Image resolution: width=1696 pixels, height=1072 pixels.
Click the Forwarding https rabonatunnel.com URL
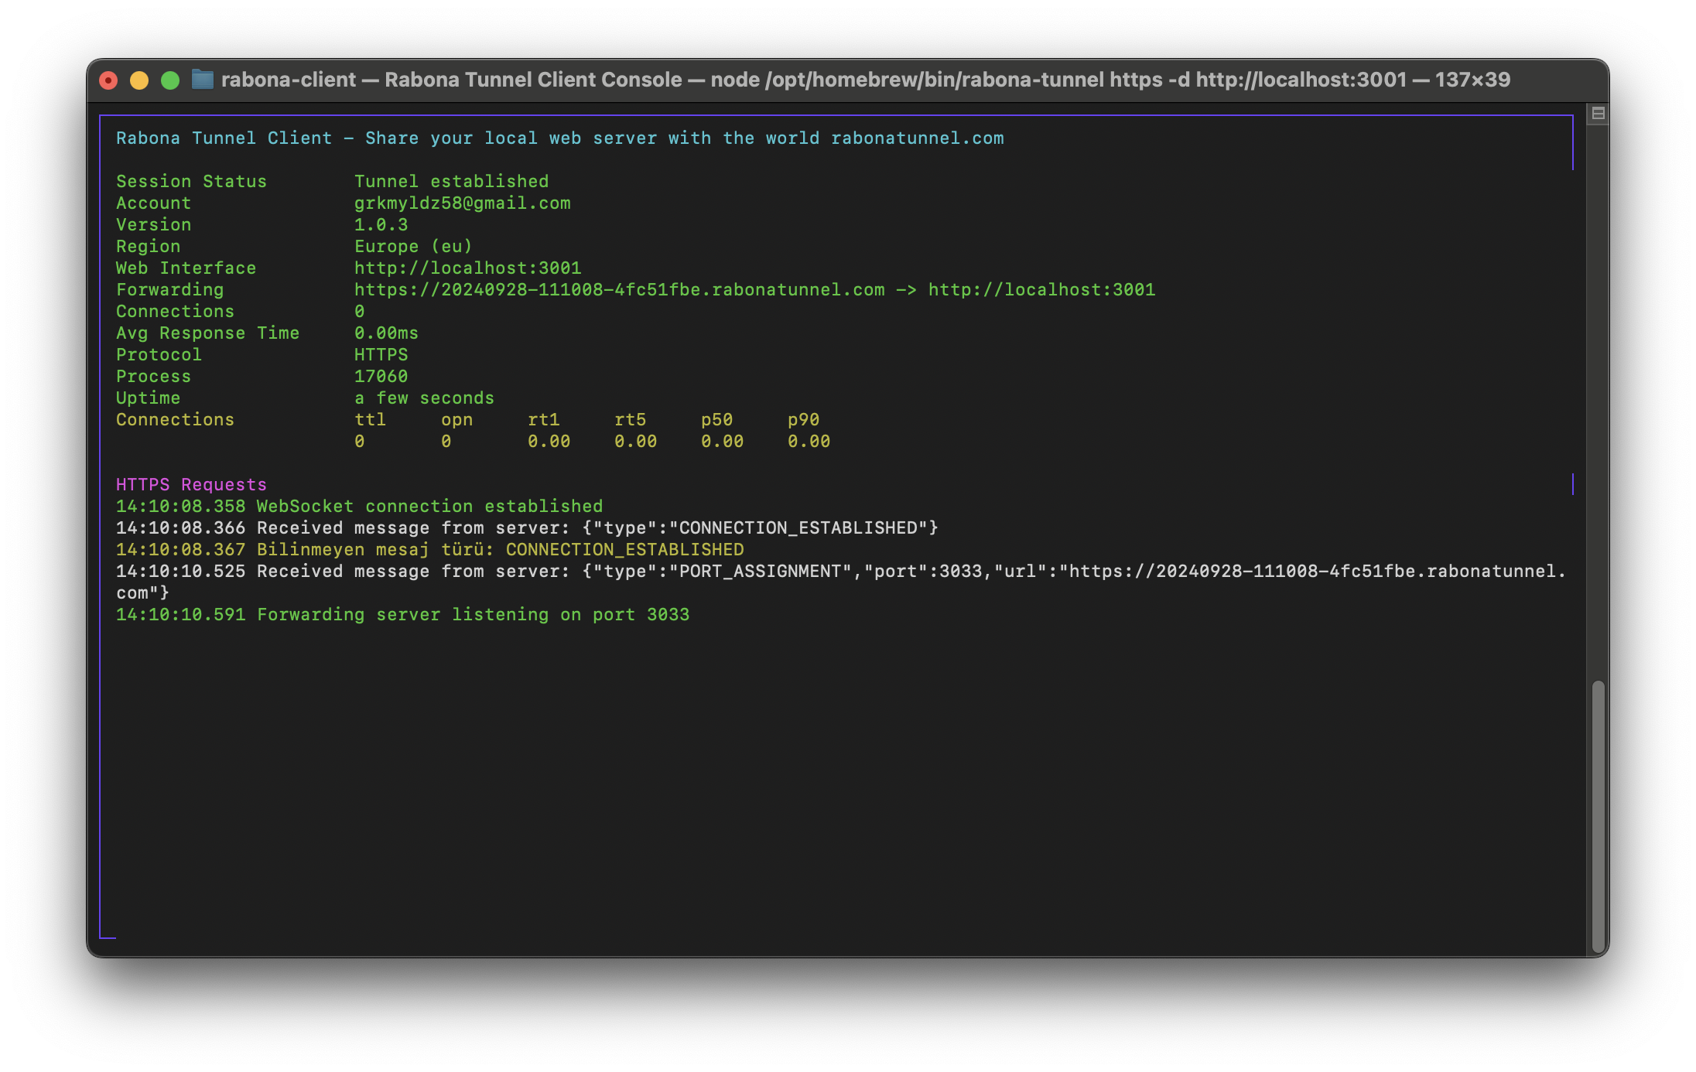pyautogui.click(x=620, y=290)
